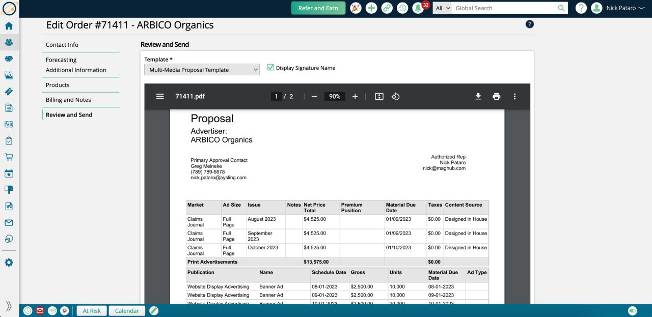Open the Nick Pataro account menu

coord(618,8)
